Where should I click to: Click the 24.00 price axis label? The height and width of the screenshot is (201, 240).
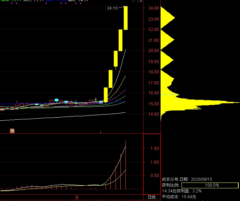153,8
